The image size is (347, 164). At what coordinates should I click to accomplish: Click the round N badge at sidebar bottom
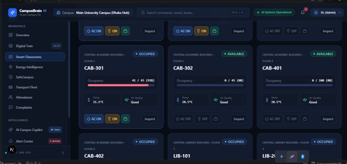(x=12, y=150)
